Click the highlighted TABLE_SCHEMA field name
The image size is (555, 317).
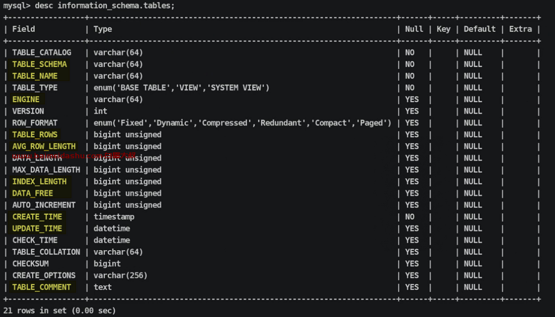click(40, 64)
